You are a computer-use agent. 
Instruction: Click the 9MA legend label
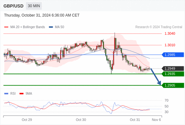[29, 94]
